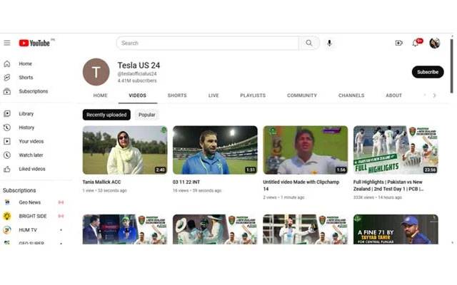Click the Liked videos thumbs-up icon

tap(7, 169)
